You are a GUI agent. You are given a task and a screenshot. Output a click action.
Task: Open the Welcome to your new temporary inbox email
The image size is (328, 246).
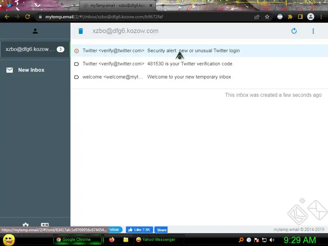[199, 77]
